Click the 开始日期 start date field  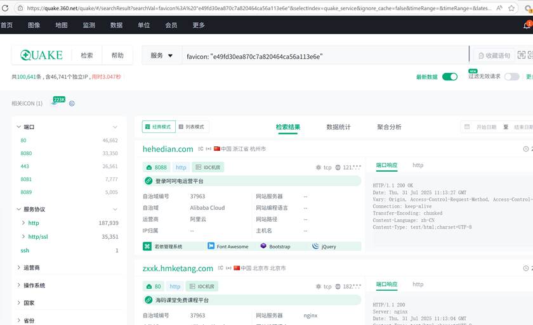tap(486, 127)
